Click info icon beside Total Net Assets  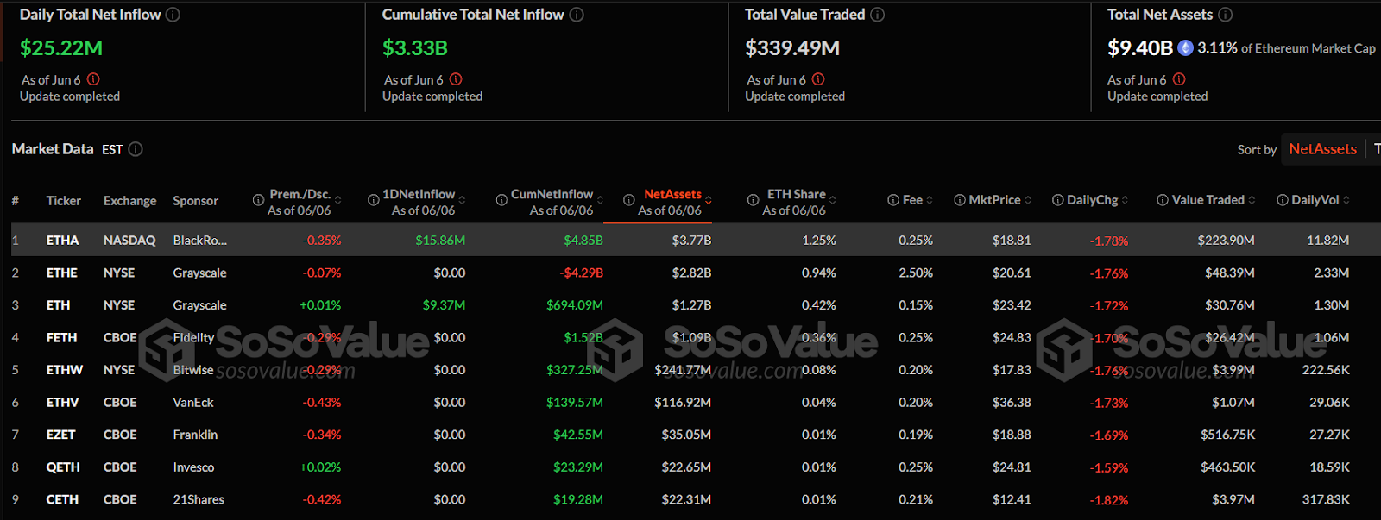(x=1225, y=15)
